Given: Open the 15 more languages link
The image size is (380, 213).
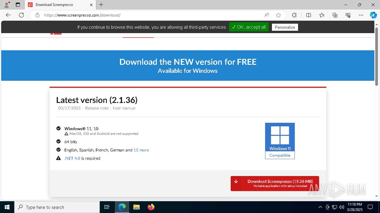Looking at the screenshot, I should [x=141, y=150].
